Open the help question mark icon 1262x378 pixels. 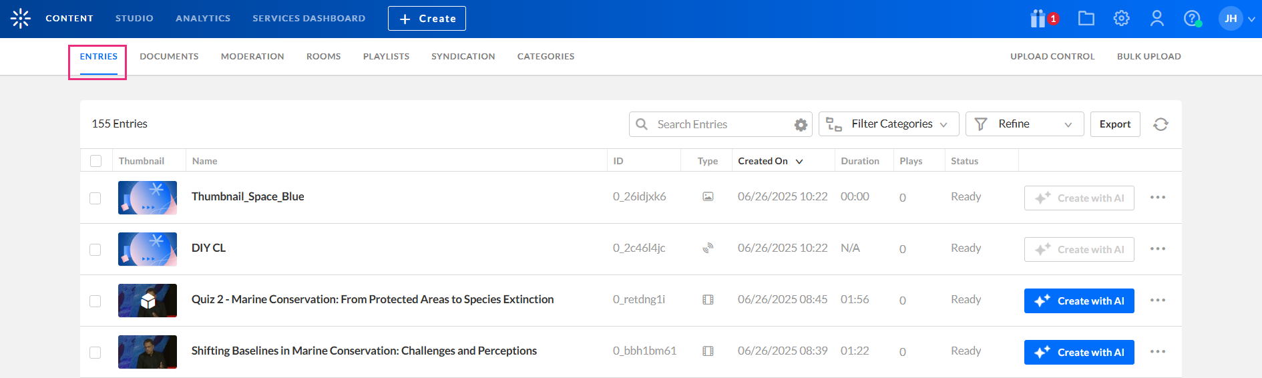(1192, 19)
